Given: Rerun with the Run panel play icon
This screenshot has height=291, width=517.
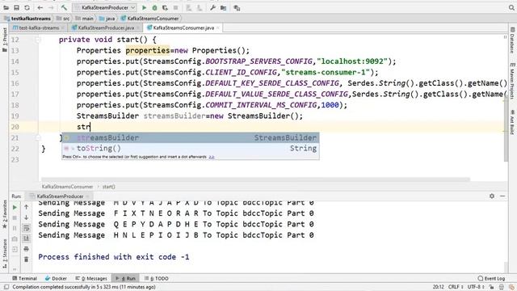Looking at the screenshot, I should click(x=15, y=208).
